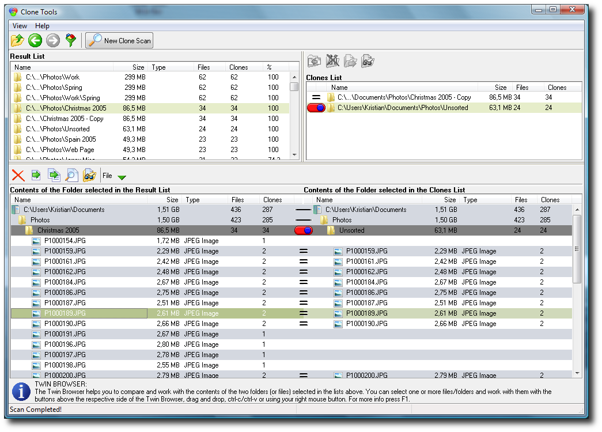Open the Help menu
Viewport: 602px width, 432px height.
(42, 26)
